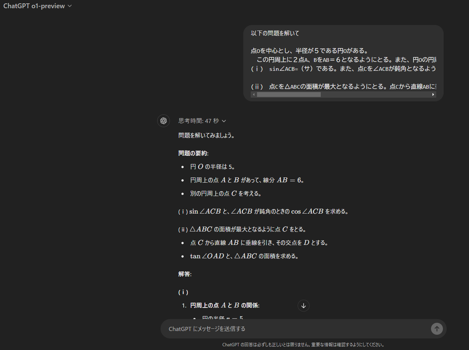Click the 問題を解いてみましょう opening line
This screenshot has width=469, height=350.
(207, 135)
